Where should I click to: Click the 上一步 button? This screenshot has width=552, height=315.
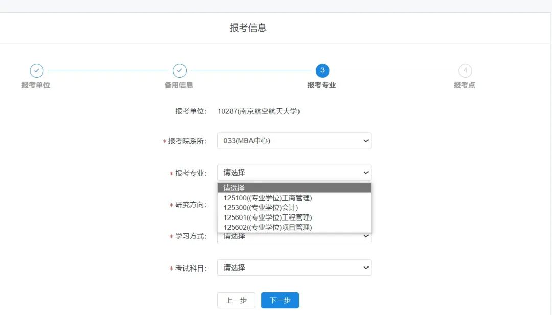236,300
